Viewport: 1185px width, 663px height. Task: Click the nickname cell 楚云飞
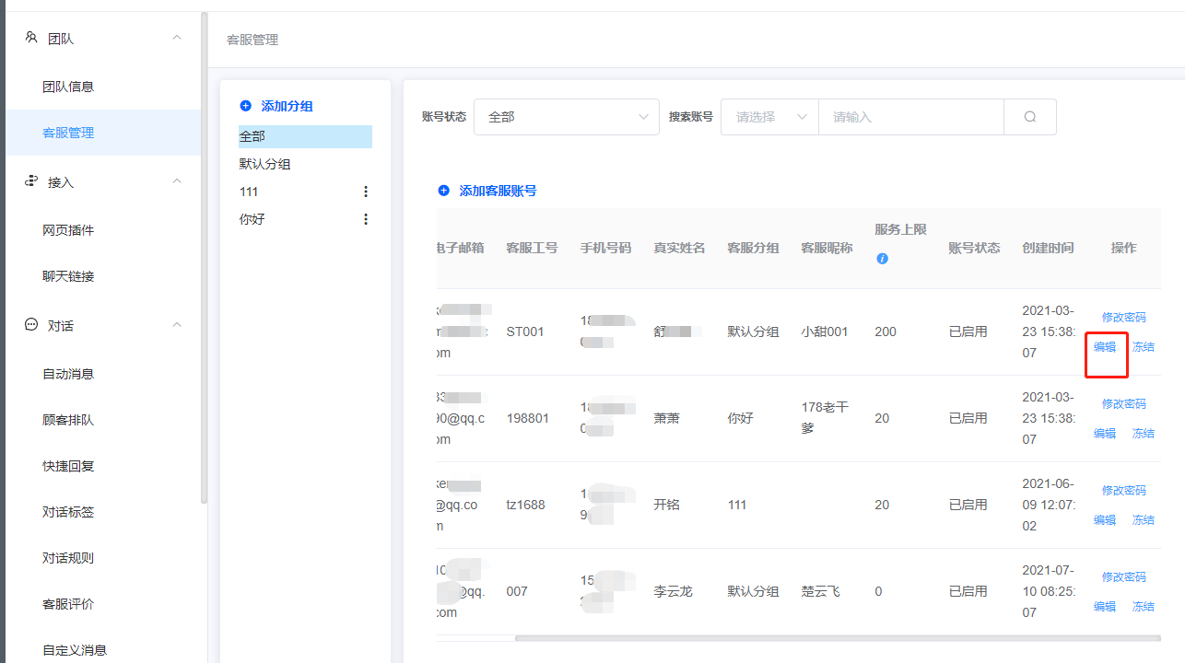point(820,591)
